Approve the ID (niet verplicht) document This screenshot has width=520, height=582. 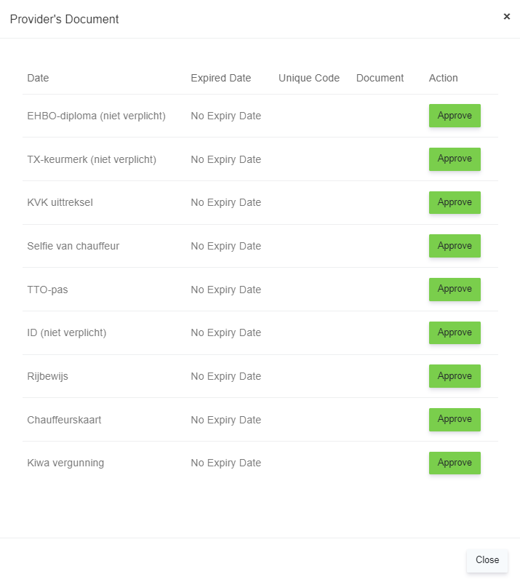[x=455, y=332]
